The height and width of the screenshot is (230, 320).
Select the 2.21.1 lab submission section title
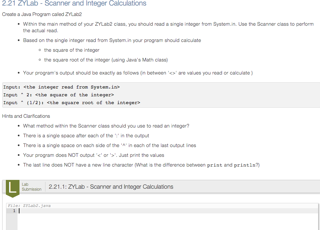[111, 187]
